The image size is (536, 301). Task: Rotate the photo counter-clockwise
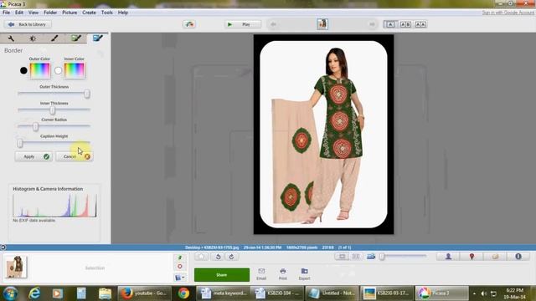(x=218, y=257)
